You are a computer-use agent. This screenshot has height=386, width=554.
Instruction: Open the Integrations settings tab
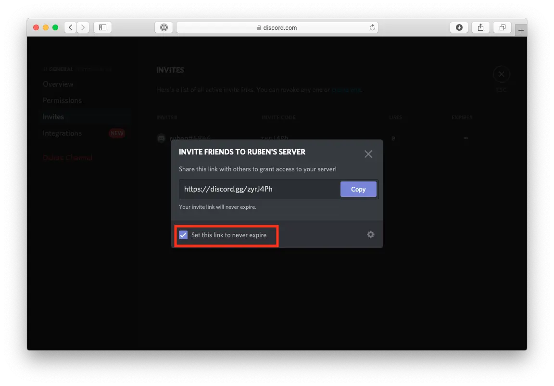coord(62,133)
